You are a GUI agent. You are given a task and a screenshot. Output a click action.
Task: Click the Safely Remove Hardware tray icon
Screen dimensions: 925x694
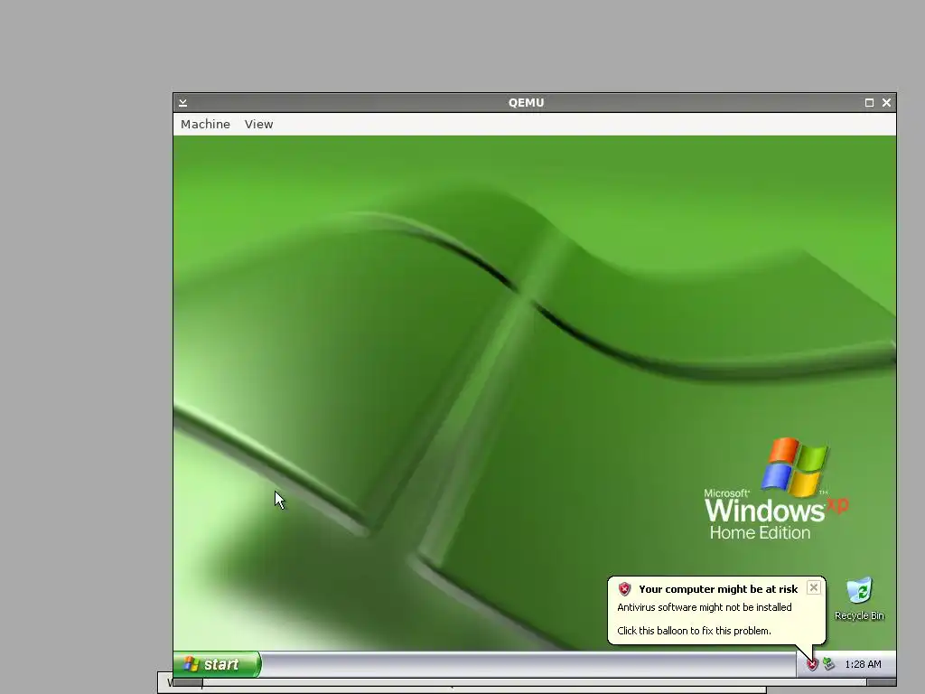829,664
